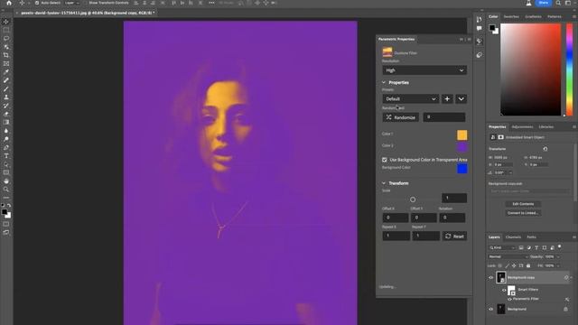The height and width of the screenshot is (325, 578).
Task: Collapse the Transform section in Parametric panel
Action: (x=384, y=183)
